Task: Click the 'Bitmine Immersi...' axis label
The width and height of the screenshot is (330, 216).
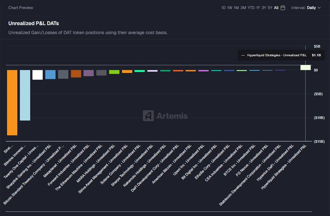Action: click(15, 155)
